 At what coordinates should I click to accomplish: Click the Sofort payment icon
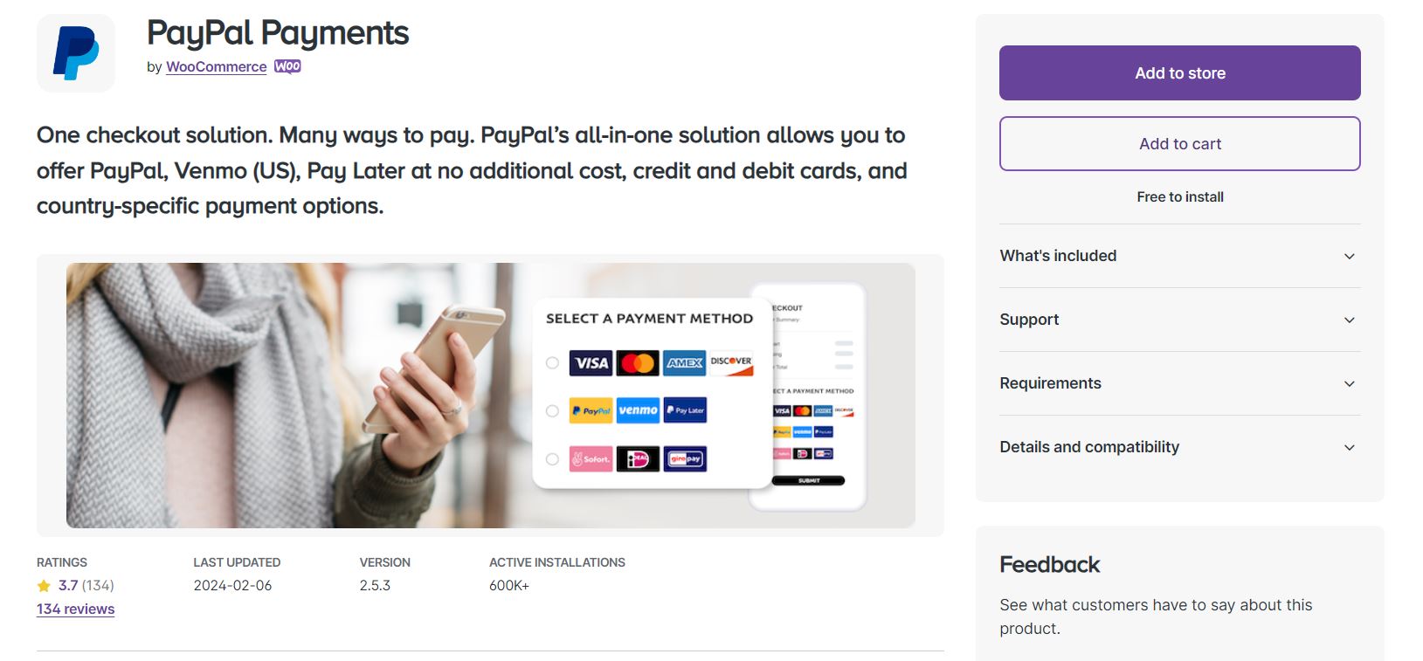(591, 458)
